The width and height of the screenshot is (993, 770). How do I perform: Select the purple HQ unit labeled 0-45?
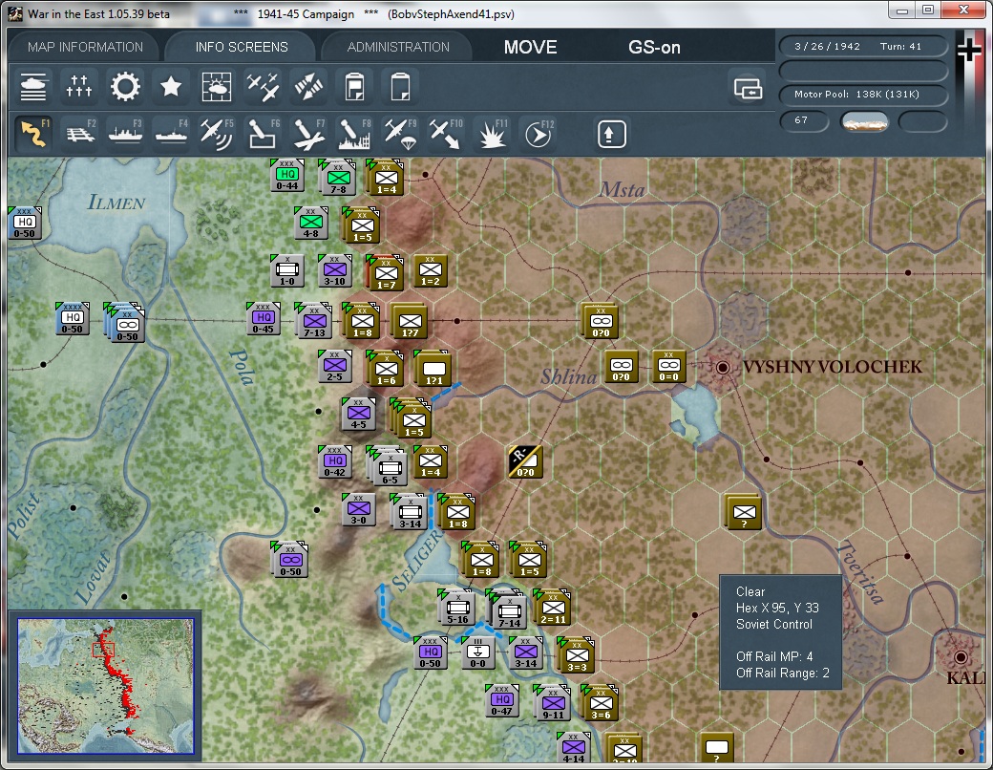[263, 319]
